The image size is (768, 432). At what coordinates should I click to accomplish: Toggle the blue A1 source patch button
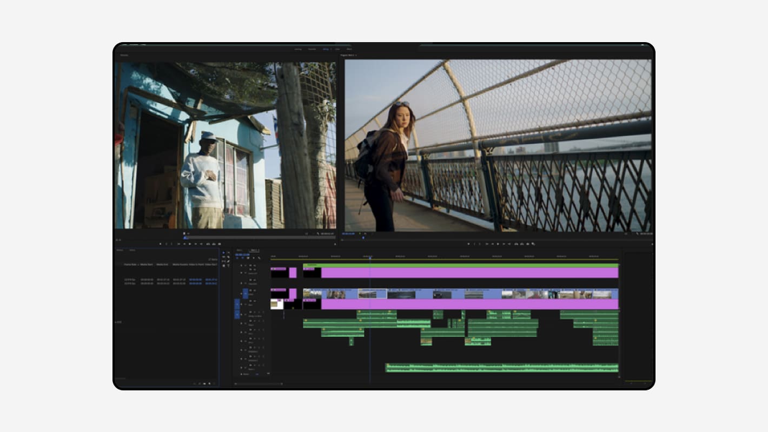tap(237, 314)
